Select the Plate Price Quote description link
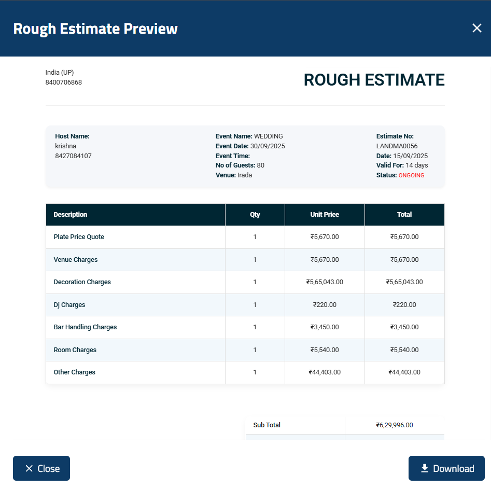The height and width of the screenshot is (489, 491). point(79,237)
